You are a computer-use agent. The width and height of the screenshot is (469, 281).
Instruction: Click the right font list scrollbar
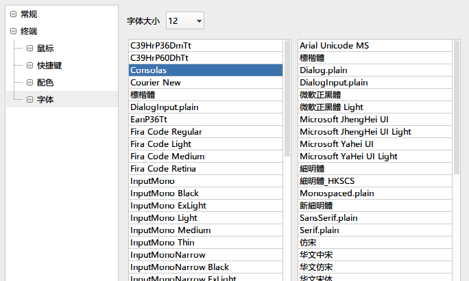[x=457, y=103]
